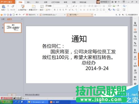Click the Reset slide button

pyautogui.click(x=48, y=6)
